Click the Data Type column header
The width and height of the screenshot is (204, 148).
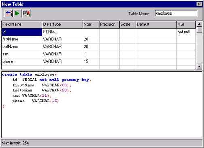[62, 25]
